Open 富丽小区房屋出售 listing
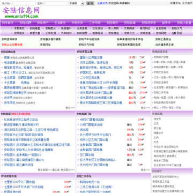The image size is (193, 193). point(91,57)
